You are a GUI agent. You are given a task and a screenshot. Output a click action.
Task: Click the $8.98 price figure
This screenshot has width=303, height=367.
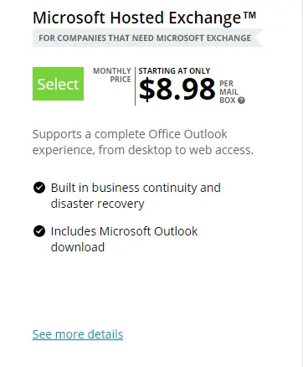click(177, 90)
